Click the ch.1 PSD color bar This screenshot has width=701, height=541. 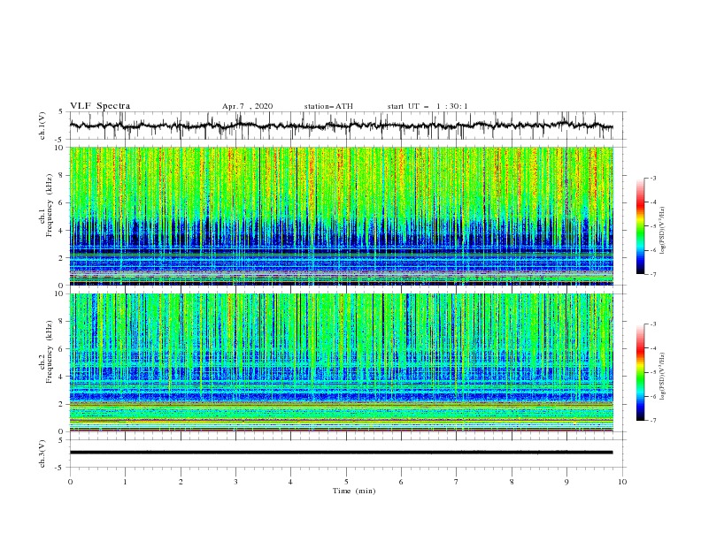point(640,225)
